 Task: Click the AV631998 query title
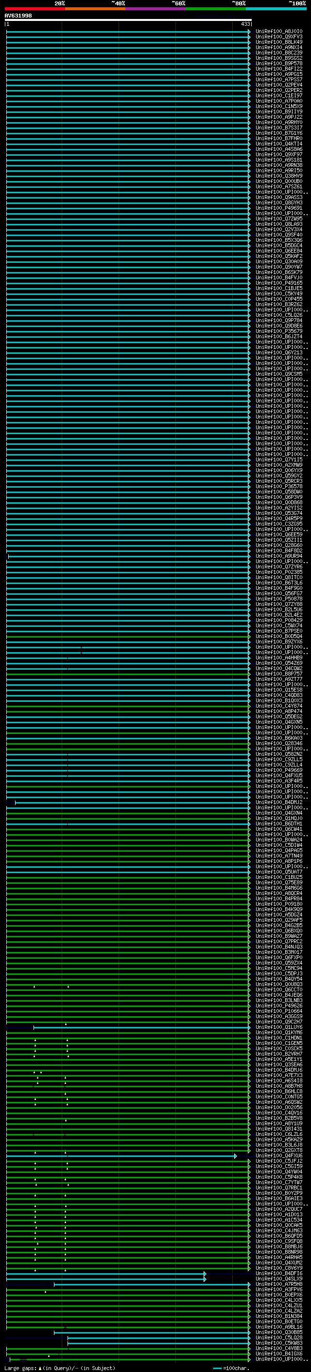coord(18,16)
